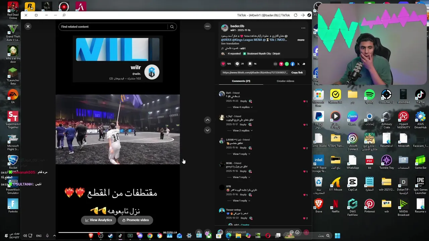Click inside Find related content field
The height and width of the screenshot is (241, 429).
coord(114,27)
